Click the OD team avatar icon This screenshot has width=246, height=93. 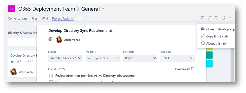click(x=12, y=9)
